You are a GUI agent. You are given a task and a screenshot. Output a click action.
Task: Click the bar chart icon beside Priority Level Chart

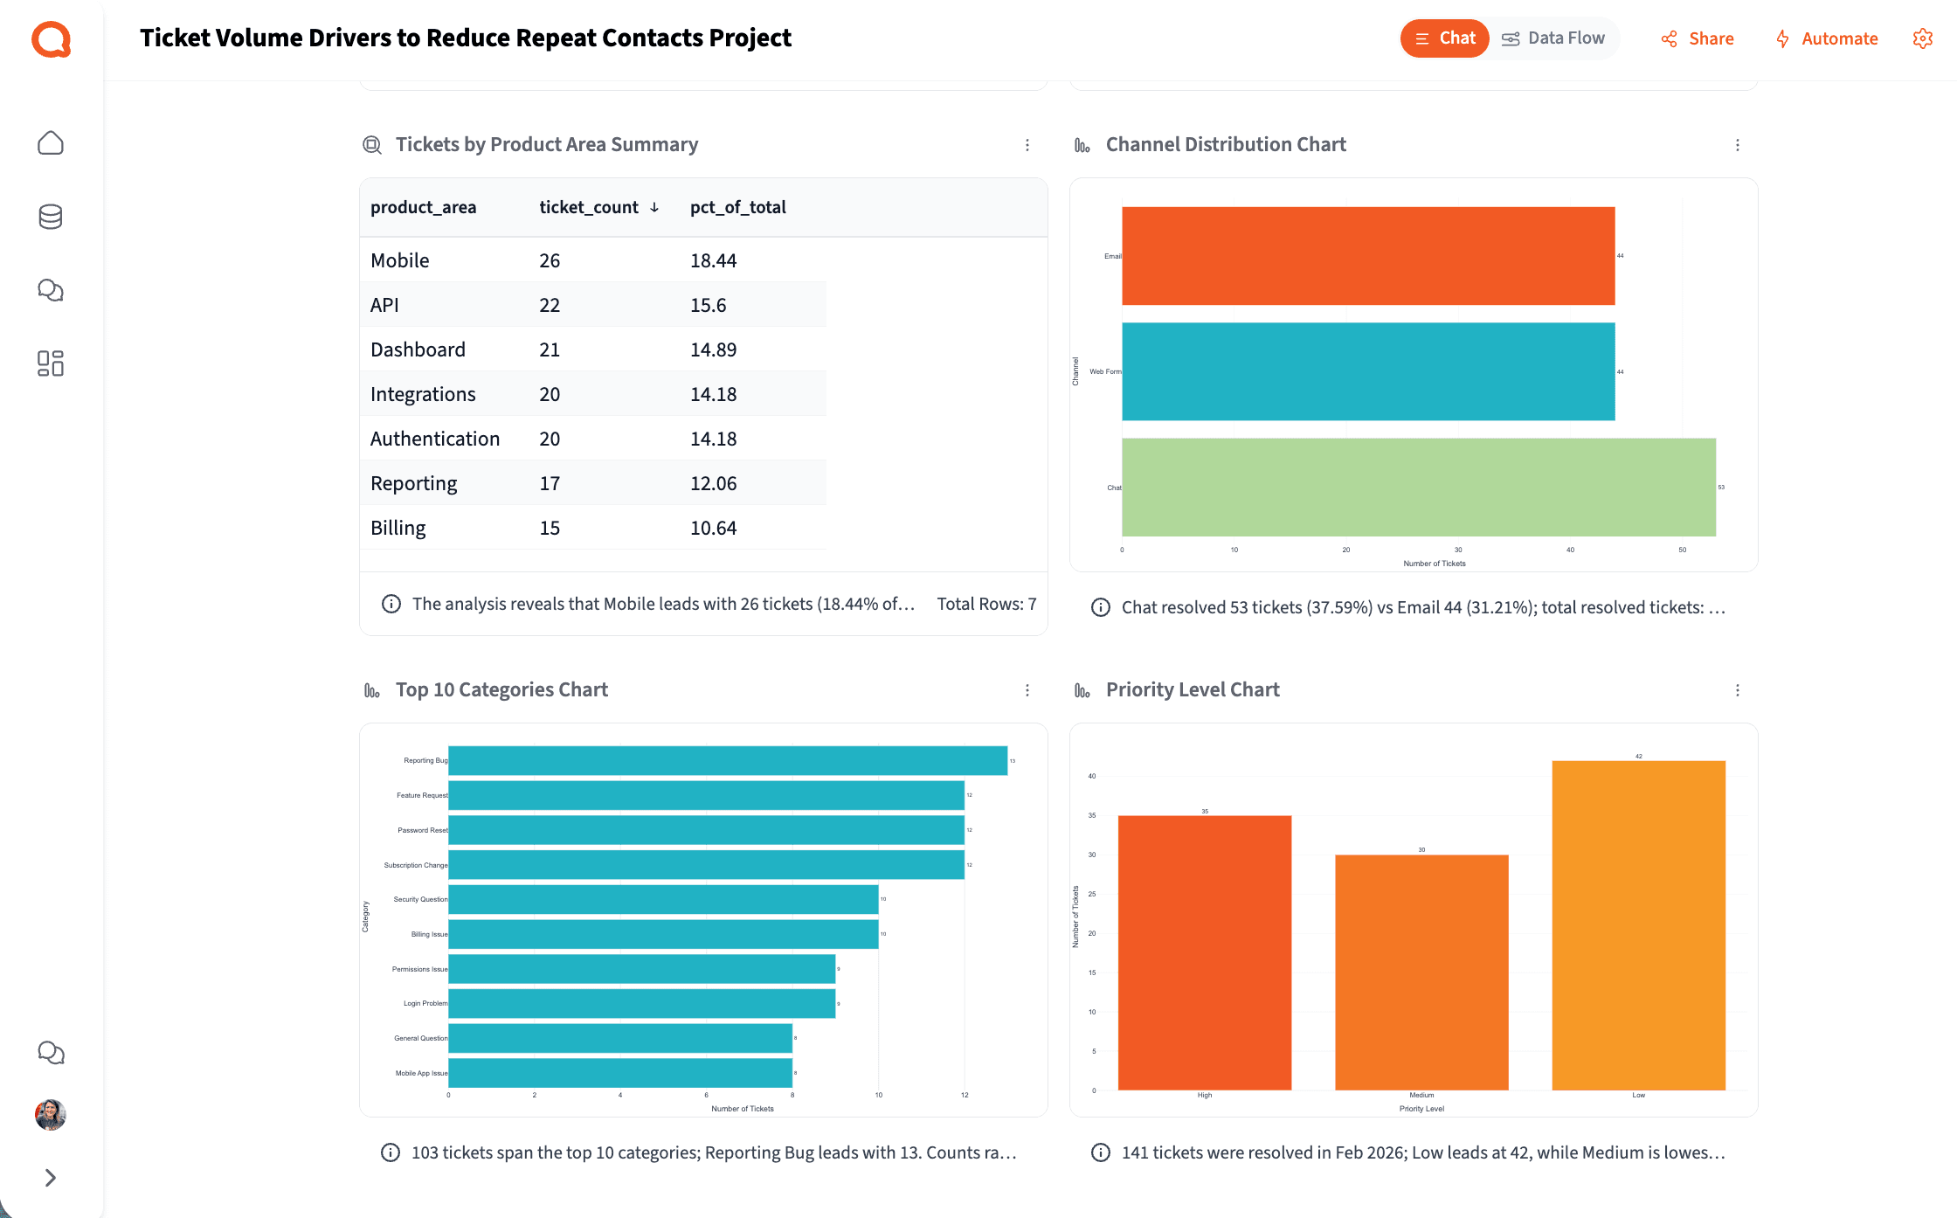click(1082, 689)
